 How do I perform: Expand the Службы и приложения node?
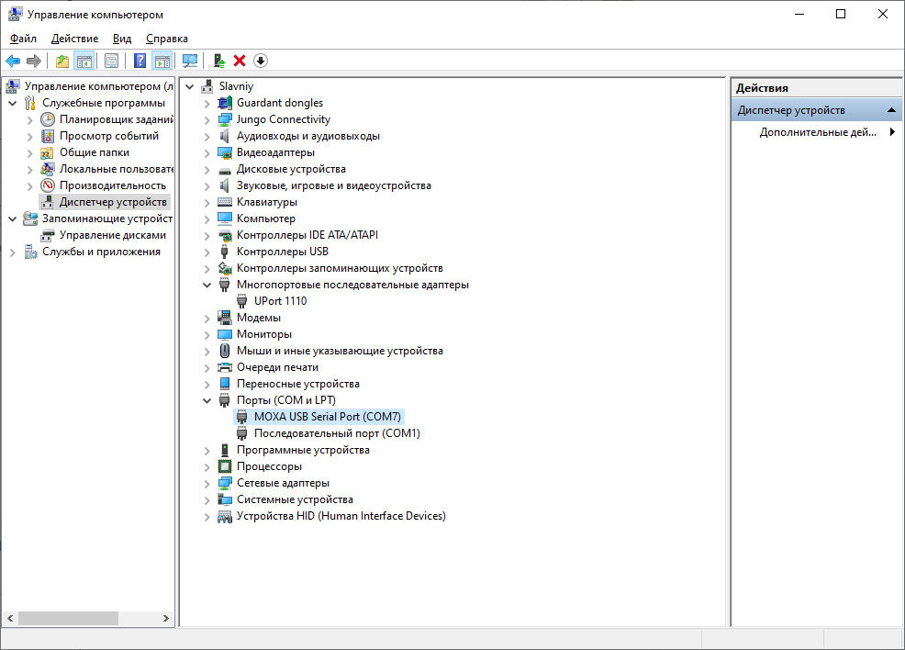pos(12,252)
